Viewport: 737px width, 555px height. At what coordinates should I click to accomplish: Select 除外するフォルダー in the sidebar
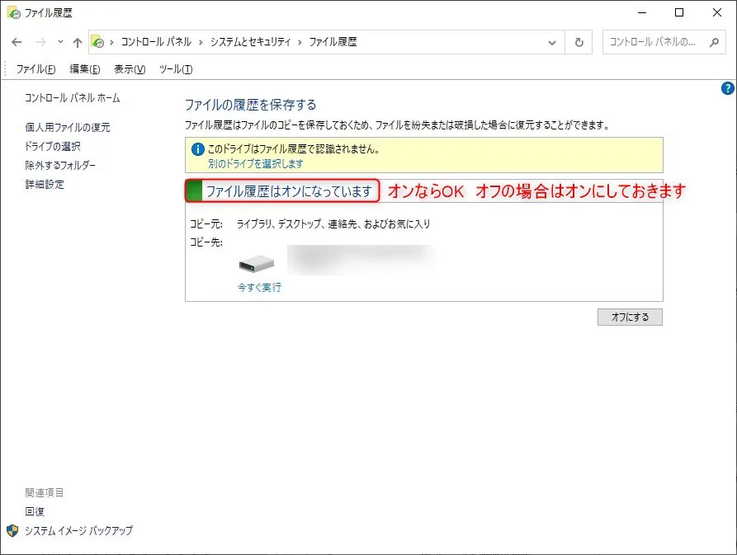tap(60, 165)
